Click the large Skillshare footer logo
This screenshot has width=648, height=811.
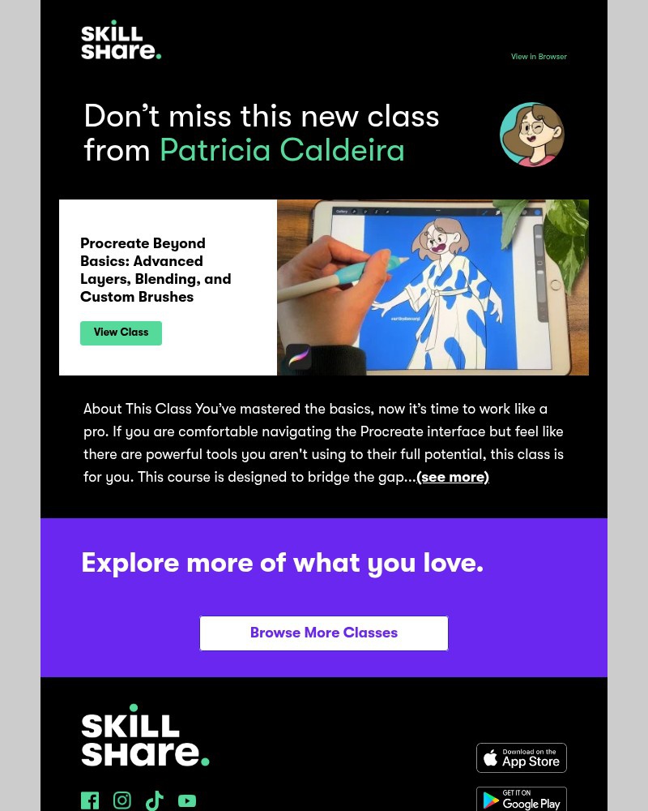tap(145, 735)
